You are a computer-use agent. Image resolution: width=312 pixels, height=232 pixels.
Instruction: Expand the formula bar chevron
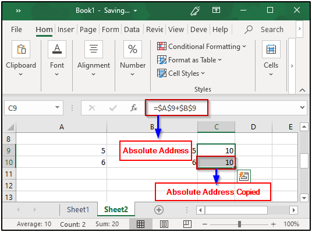(302, 108)
